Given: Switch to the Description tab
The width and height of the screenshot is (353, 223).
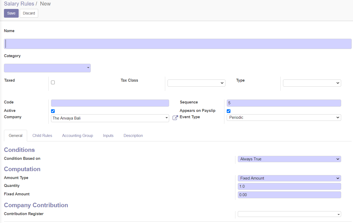Looking at the screenshot, I should point(133,136).
